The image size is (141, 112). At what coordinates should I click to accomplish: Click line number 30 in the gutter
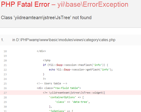click(x=5, y=107)
